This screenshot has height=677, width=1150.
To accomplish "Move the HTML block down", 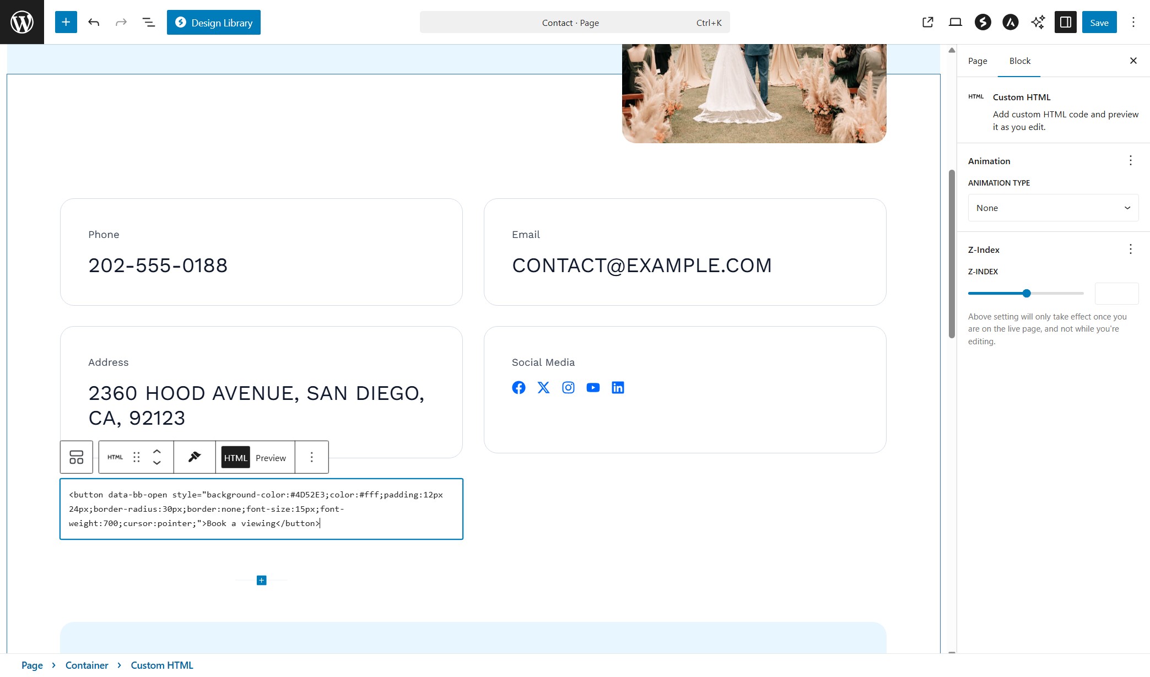I will click(x=157, y=463).
